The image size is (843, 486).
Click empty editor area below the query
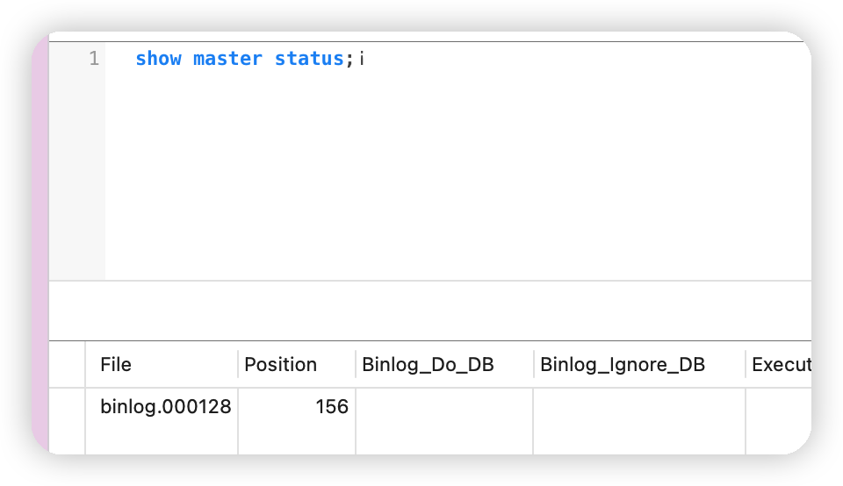click(x=457, y=172)
